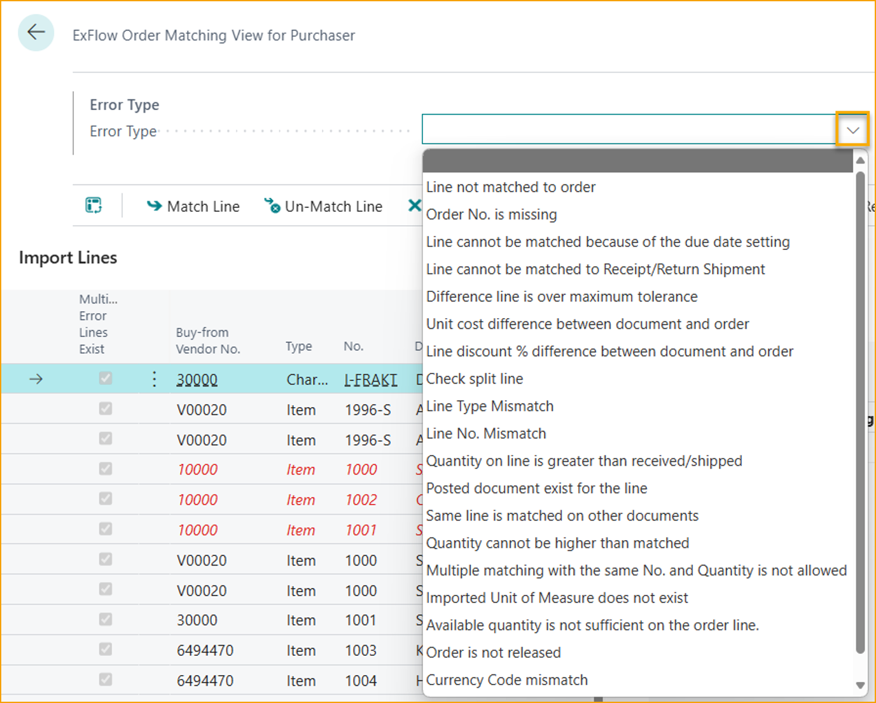This screenshot has width=876, height=703.
Task: Click the scrollbar down arrow in dropdown
Action: (x=860, y=685)
